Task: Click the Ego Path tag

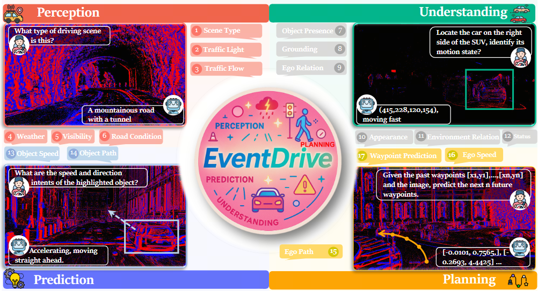Action: [x=311, y=252]
